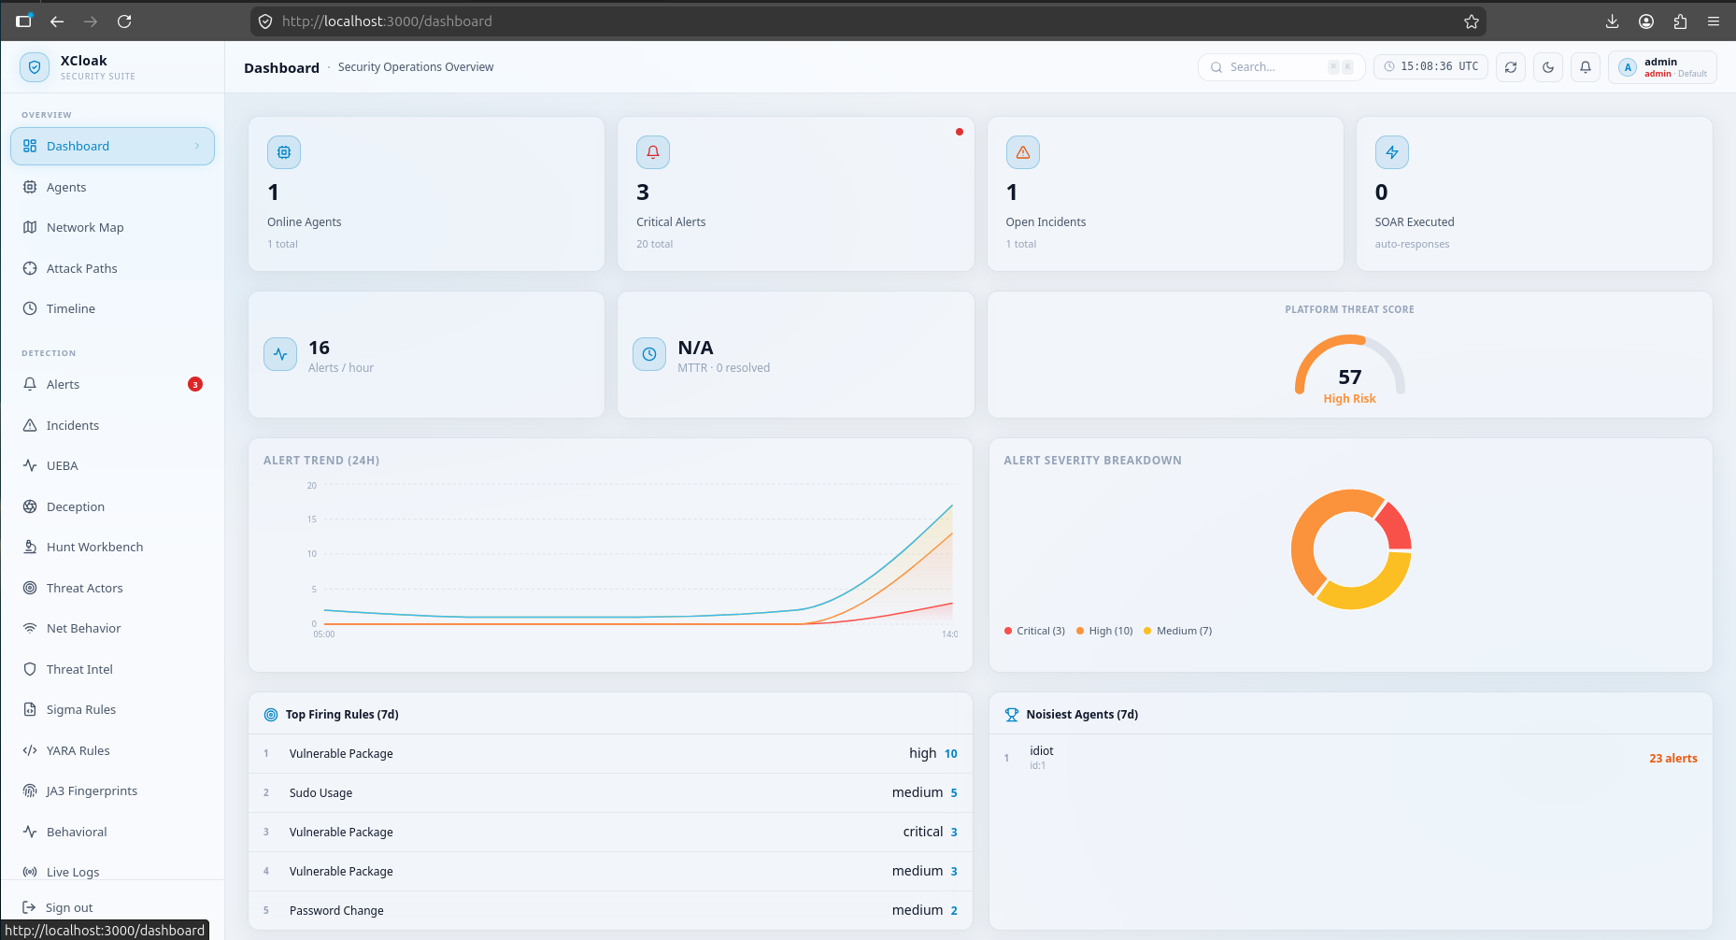The height and width of the screenshot is (940, 1736).
Task: Click the Online Agents chip icon
Action: point(284,152)
